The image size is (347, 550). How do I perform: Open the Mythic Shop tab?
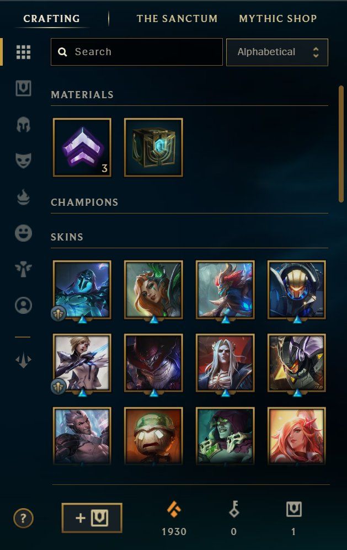pos(278,19)
